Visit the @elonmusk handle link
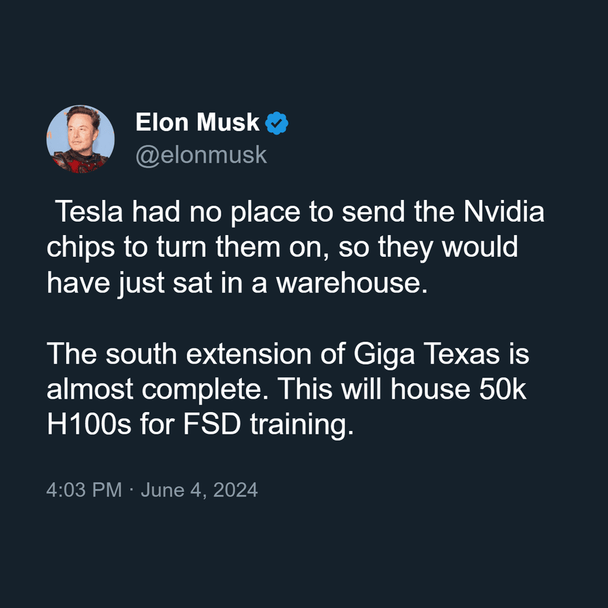This screenshot has height=608, width=608. pyautogui.click(x=201, y=155)
